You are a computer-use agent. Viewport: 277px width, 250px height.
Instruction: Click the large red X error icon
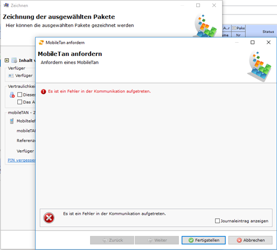[x=49, y=218]
